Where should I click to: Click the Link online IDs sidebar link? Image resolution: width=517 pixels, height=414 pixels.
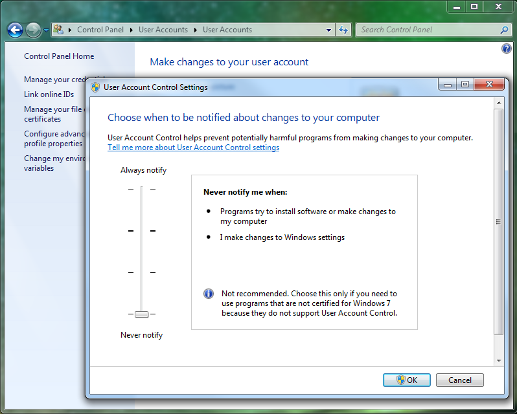pos(49,94)
